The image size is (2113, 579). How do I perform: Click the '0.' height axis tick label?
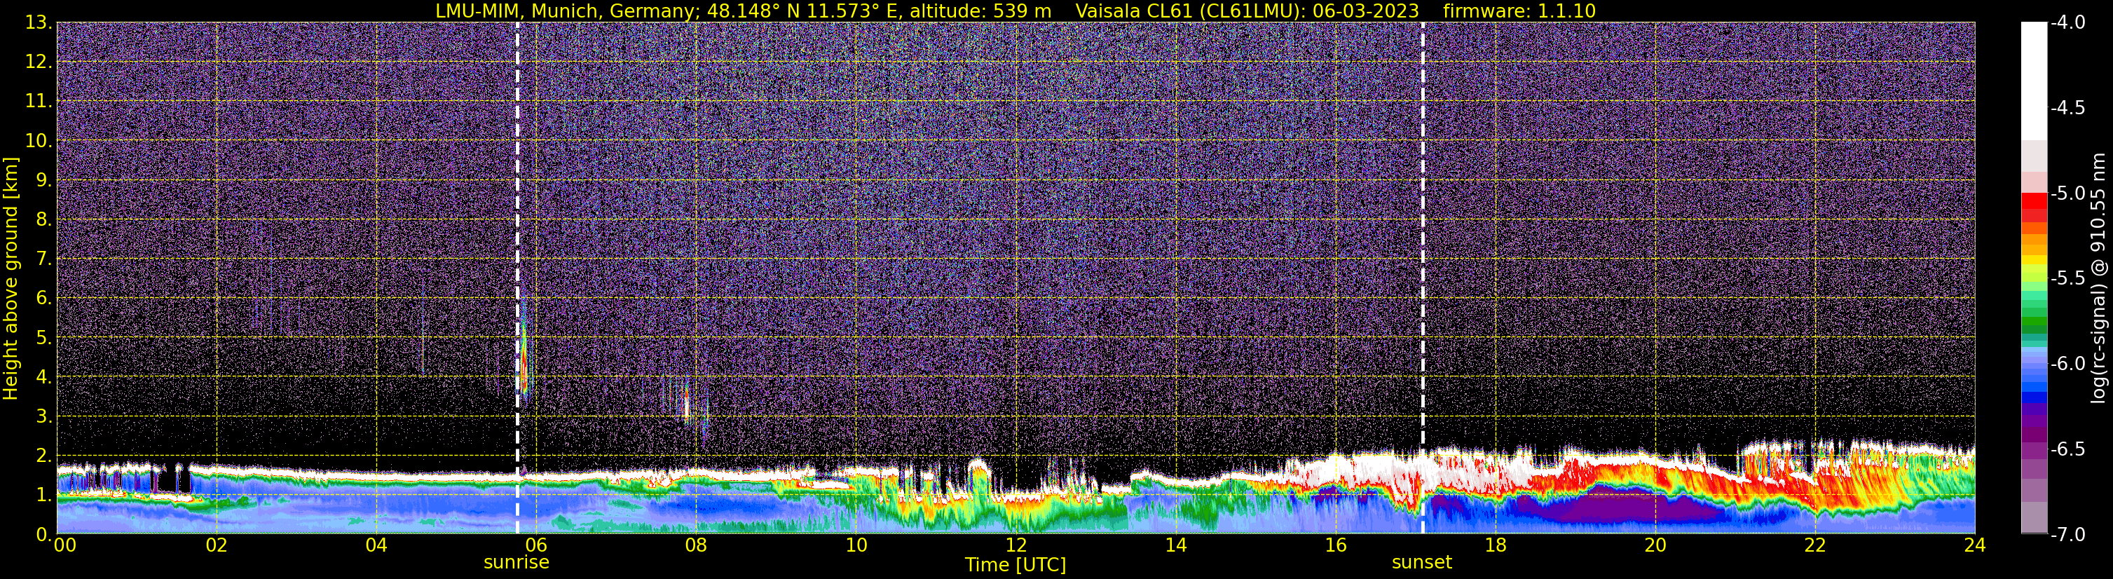tap(43, 535)
